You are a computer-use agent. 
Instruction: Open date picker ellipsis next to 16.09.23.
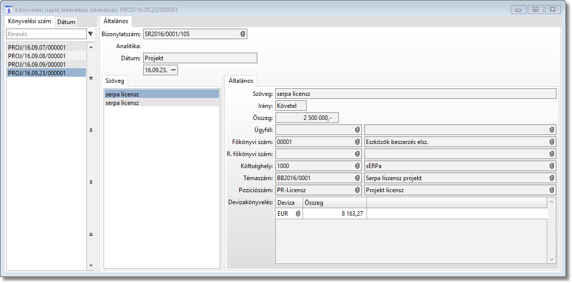coord(173,70)
